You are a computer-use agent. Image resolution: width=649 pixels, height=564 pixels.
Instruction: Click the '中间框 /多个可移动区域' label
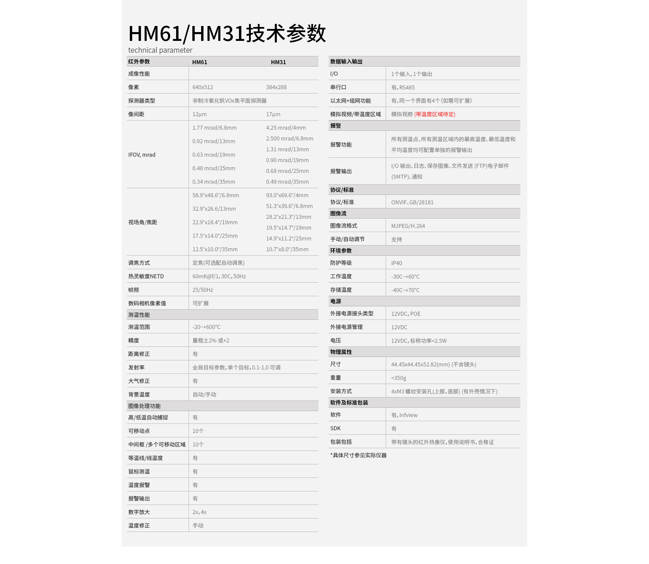157,444
